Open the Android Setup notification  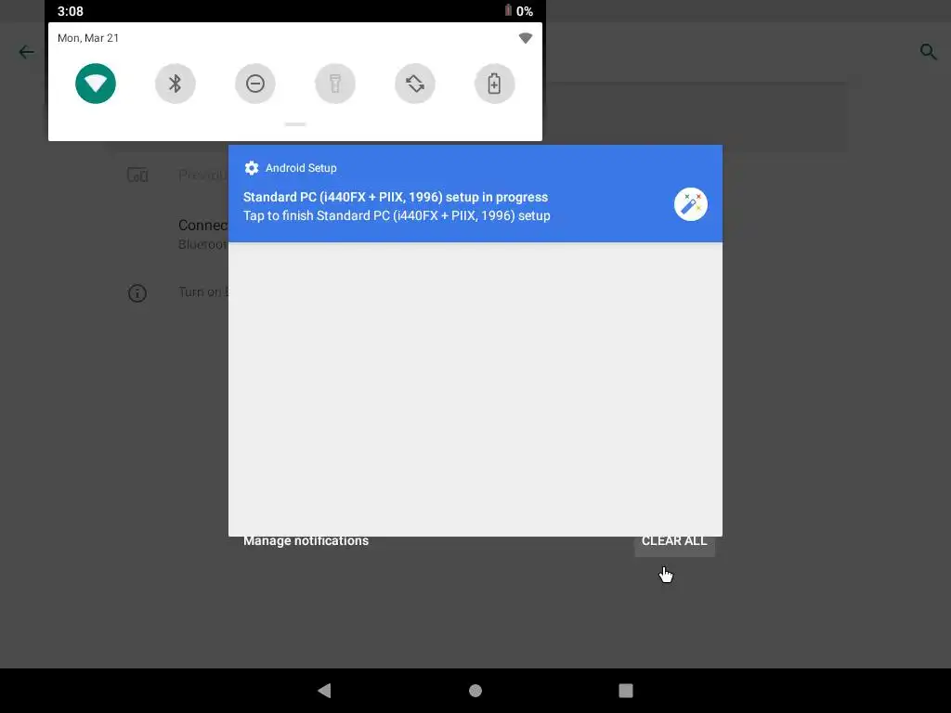(x=475, y=193)
